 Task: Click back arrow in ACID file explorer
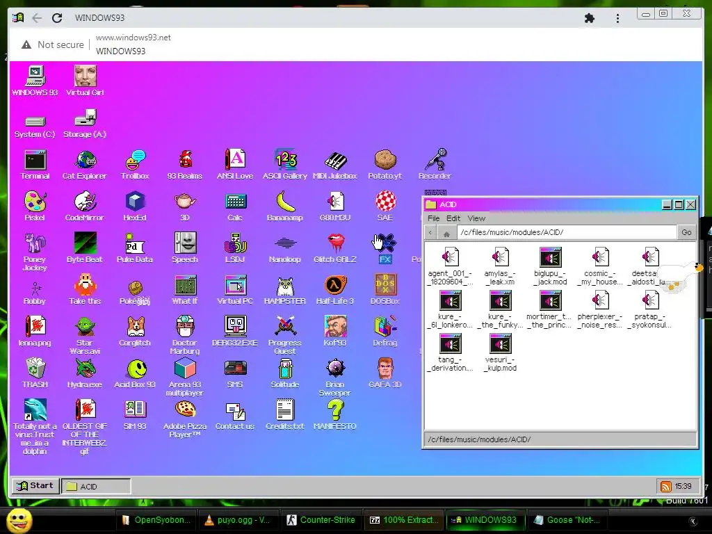pos(430,233)
